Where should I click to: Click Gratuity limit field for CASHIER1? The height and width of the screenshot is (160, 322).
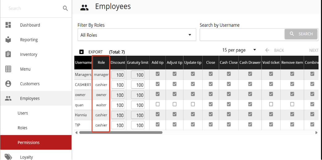point(138,84)
